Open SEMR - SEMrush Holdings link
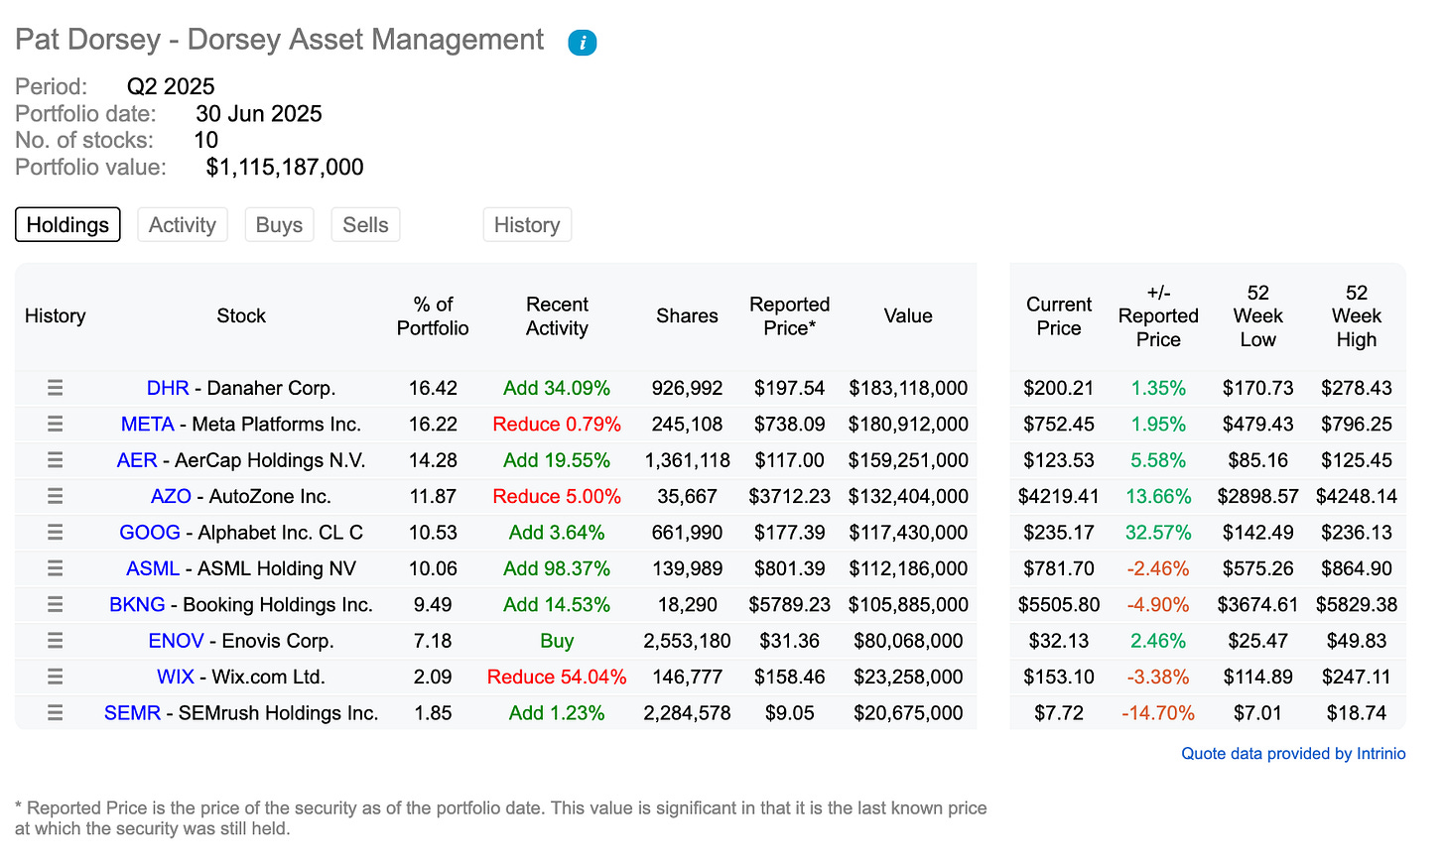Screen dimensions: 1445x865 241,713
